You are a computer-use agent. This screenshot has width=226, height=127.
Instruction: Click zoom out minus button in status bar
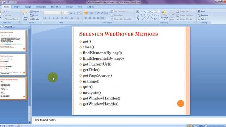[206, 126]
